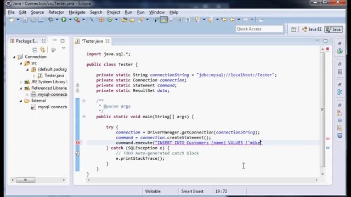Screen dimensions: 351x197
Task: Run the program with green play icon
Action: click(64, 20)
